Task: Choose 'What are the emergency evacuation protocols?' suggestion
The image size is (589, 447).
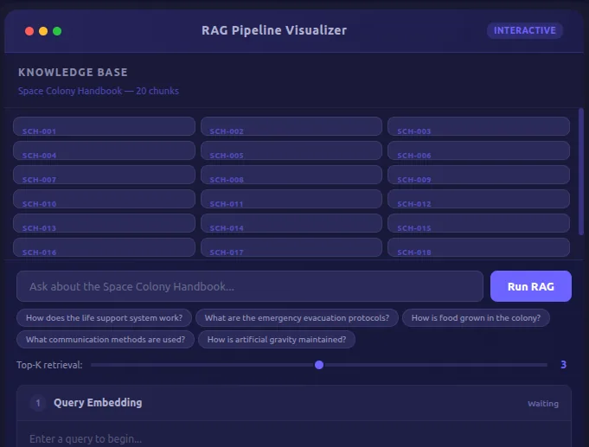Action: [x=297, y=318]
